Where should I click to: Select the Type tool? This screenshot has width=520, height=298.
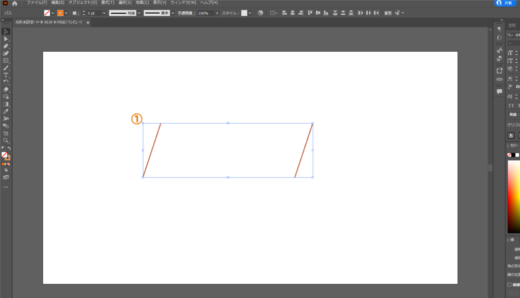tap(6, 75)
